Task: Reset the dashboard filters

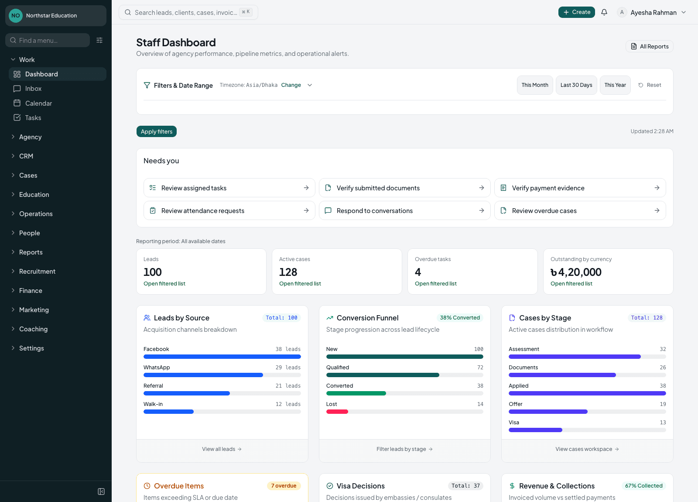Action: (x=650, y=85)
